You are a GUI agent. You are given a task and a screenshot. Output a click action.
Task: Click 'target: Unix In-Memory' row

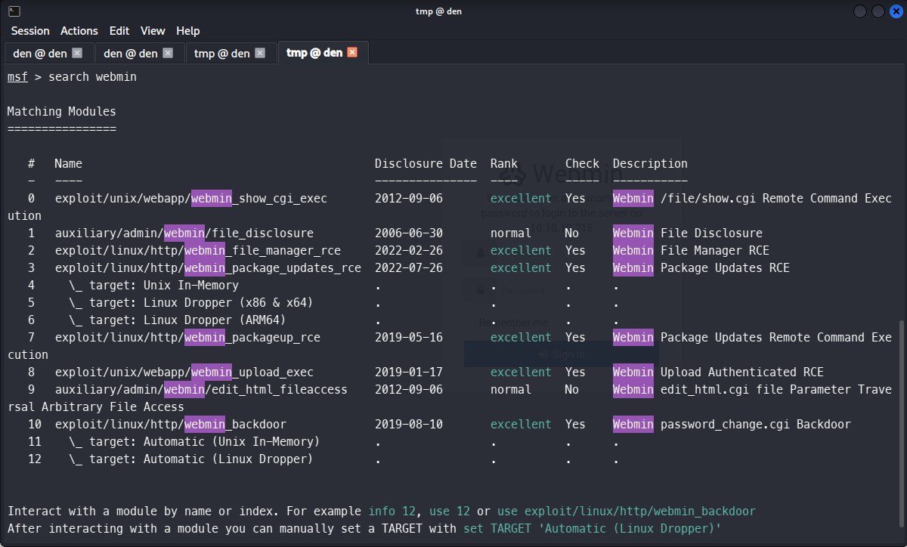point(153,286)
